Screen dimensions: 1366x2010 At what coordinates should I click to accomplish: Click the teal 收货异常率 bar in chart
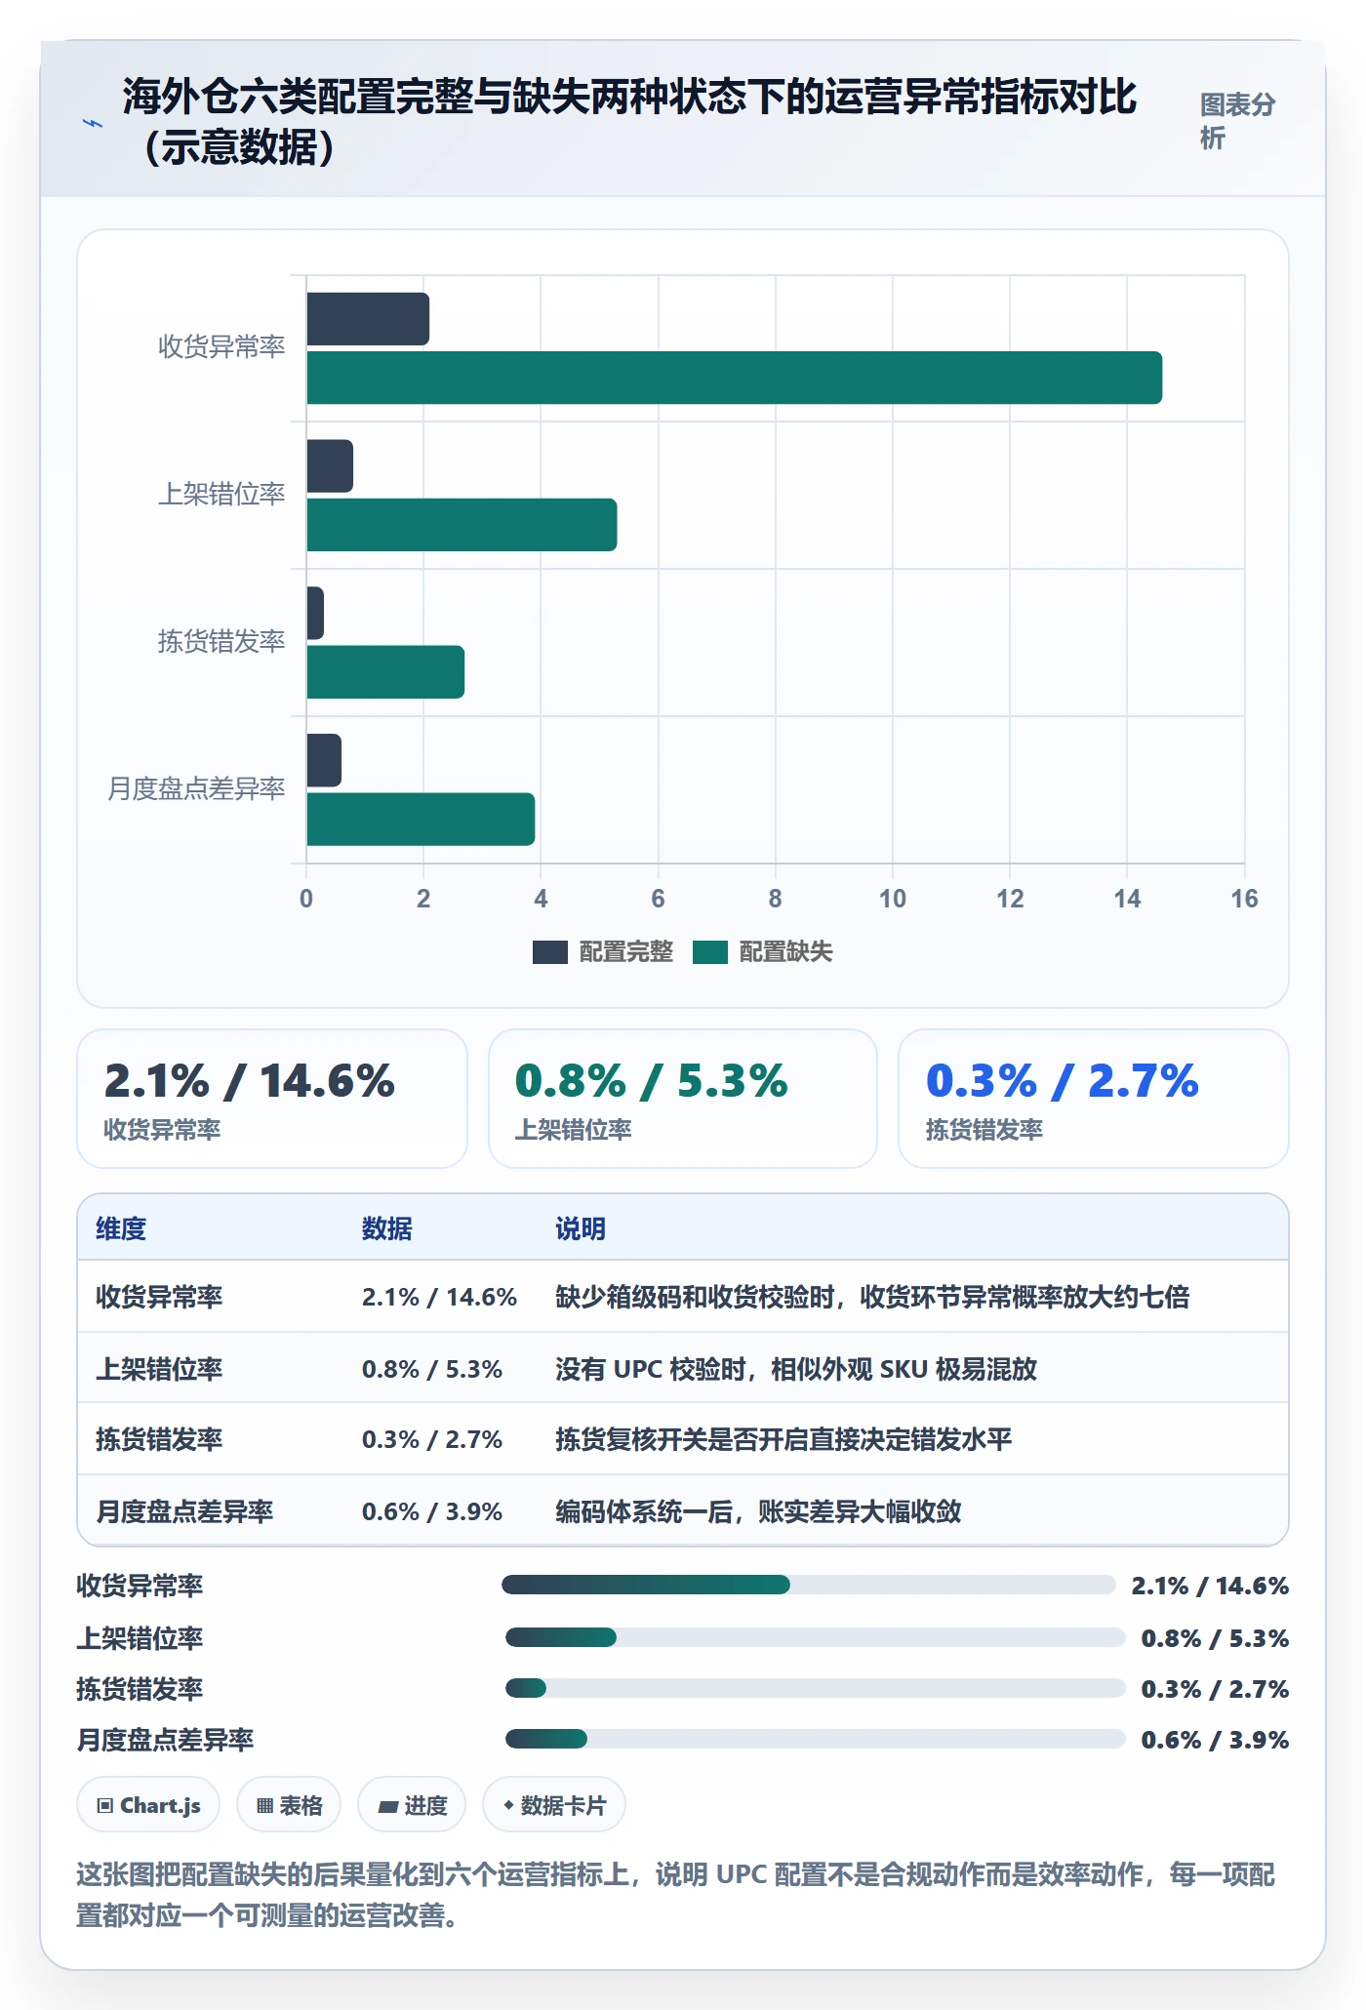point(734,378)
